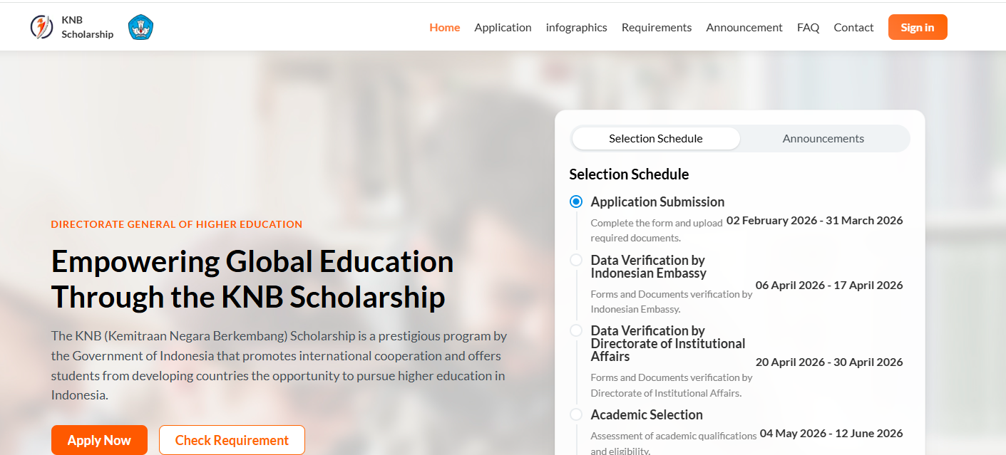1006x455 pixels.
Task: Switch to the Selection Schedule tab
Action: point(656,139)
